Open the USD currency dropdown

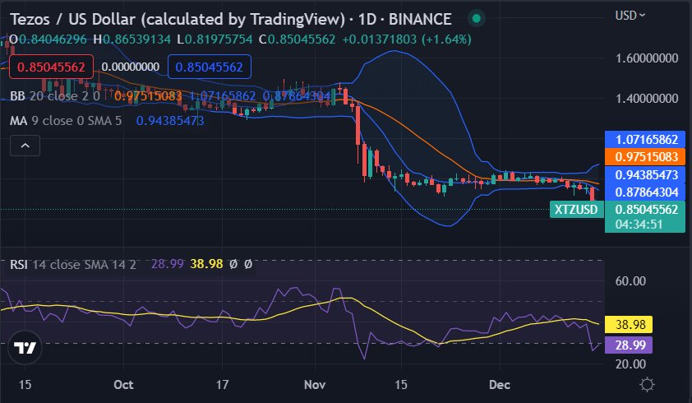click(x=630, y=16)
